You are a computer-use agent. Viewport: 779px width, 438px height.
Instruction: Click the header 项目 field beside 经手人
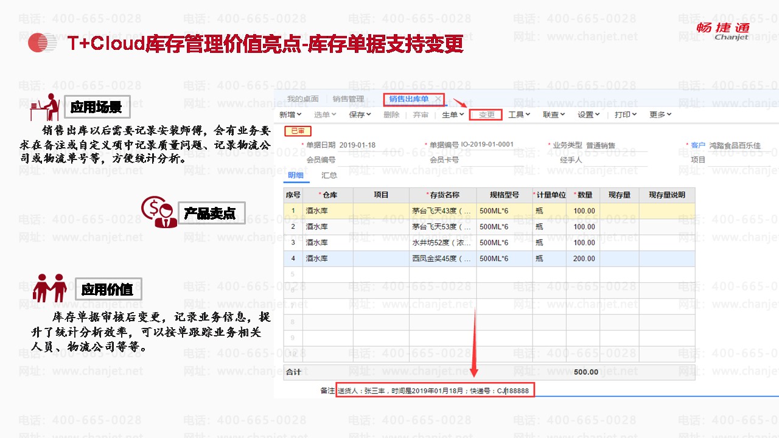[x=739, y=160]
